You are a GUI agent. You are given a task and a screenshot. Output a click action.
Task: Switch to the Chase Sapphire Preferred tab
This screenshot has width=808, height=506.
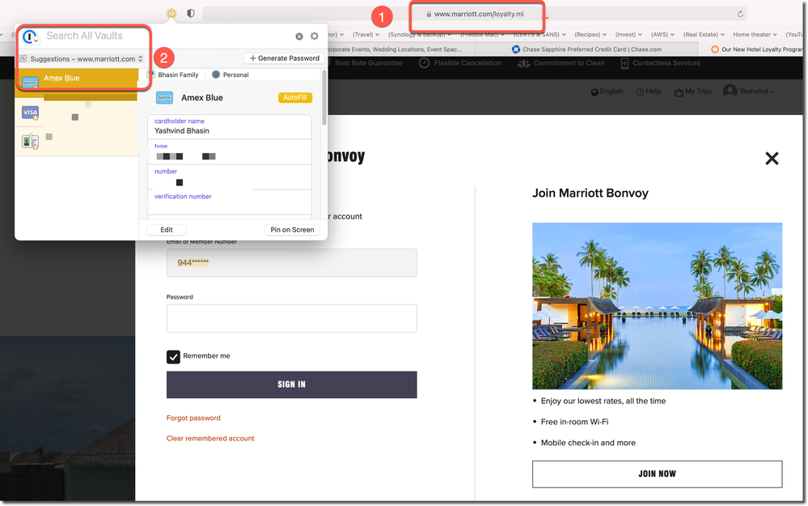(x=590, y=49)
